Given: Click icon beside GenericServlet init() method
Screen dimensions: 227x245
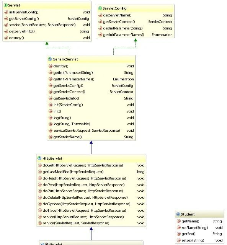Looking at the screenshot, I should 50,111.
